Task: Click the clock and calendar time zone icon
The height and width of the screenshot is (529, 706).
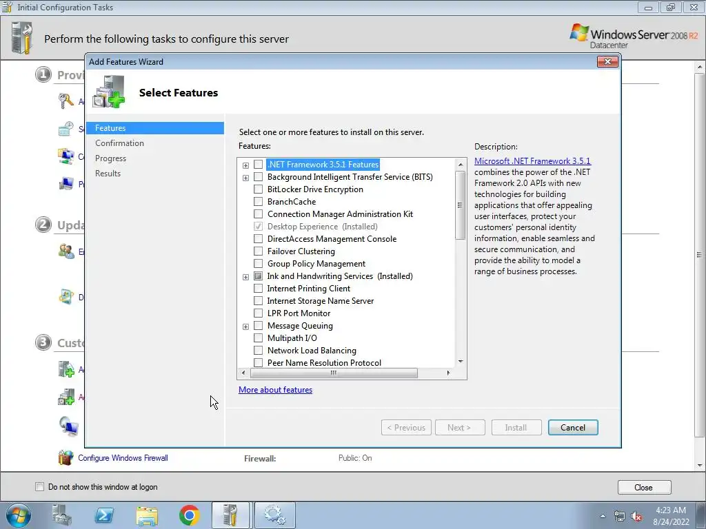Action: [x=66, y=129]
